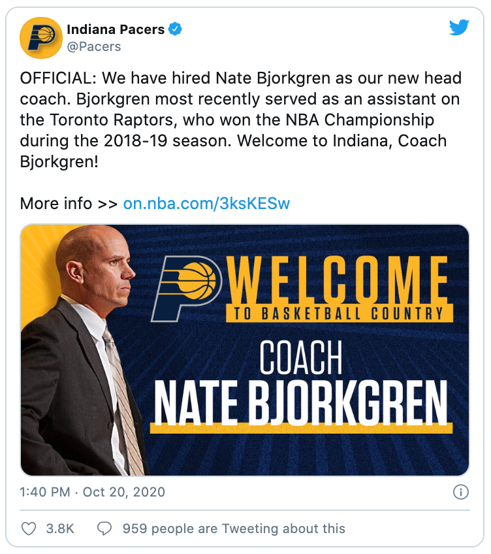Open the tweet info circle icon
Screen dimensions: 491x554
[460, 492]
